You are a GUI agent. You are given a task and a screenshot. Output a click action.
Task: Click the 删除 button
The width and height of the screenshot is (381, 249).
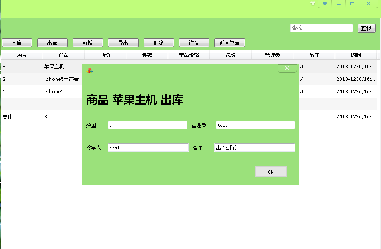[x=159, y=43]
